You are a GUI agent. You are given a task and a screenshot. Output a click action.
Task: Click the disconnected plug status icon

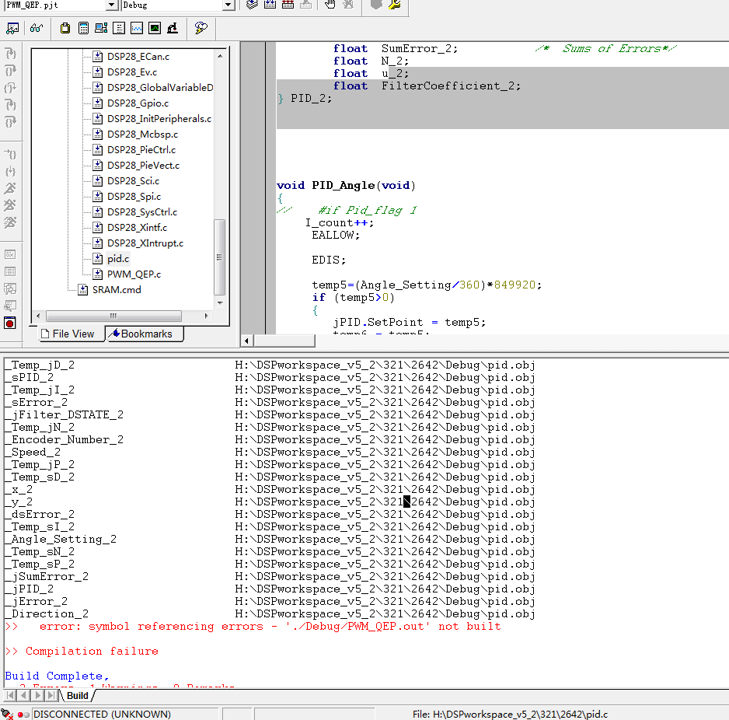(x=8, y=714)
